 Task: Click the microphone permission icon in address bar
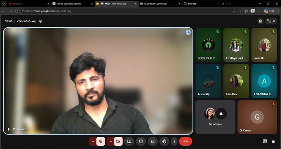(x=234, y=11)
